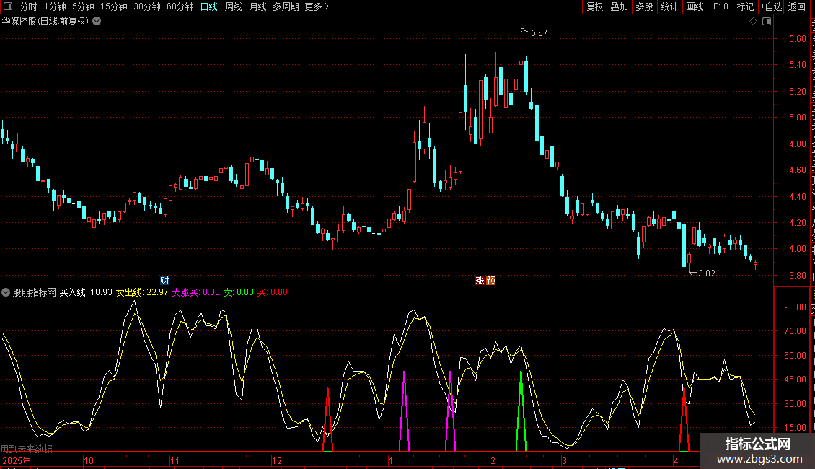Image resolution: width=815 pixels, height=469 pixels.
Task: Click the 返回 back button
Action: pos(797,6)
